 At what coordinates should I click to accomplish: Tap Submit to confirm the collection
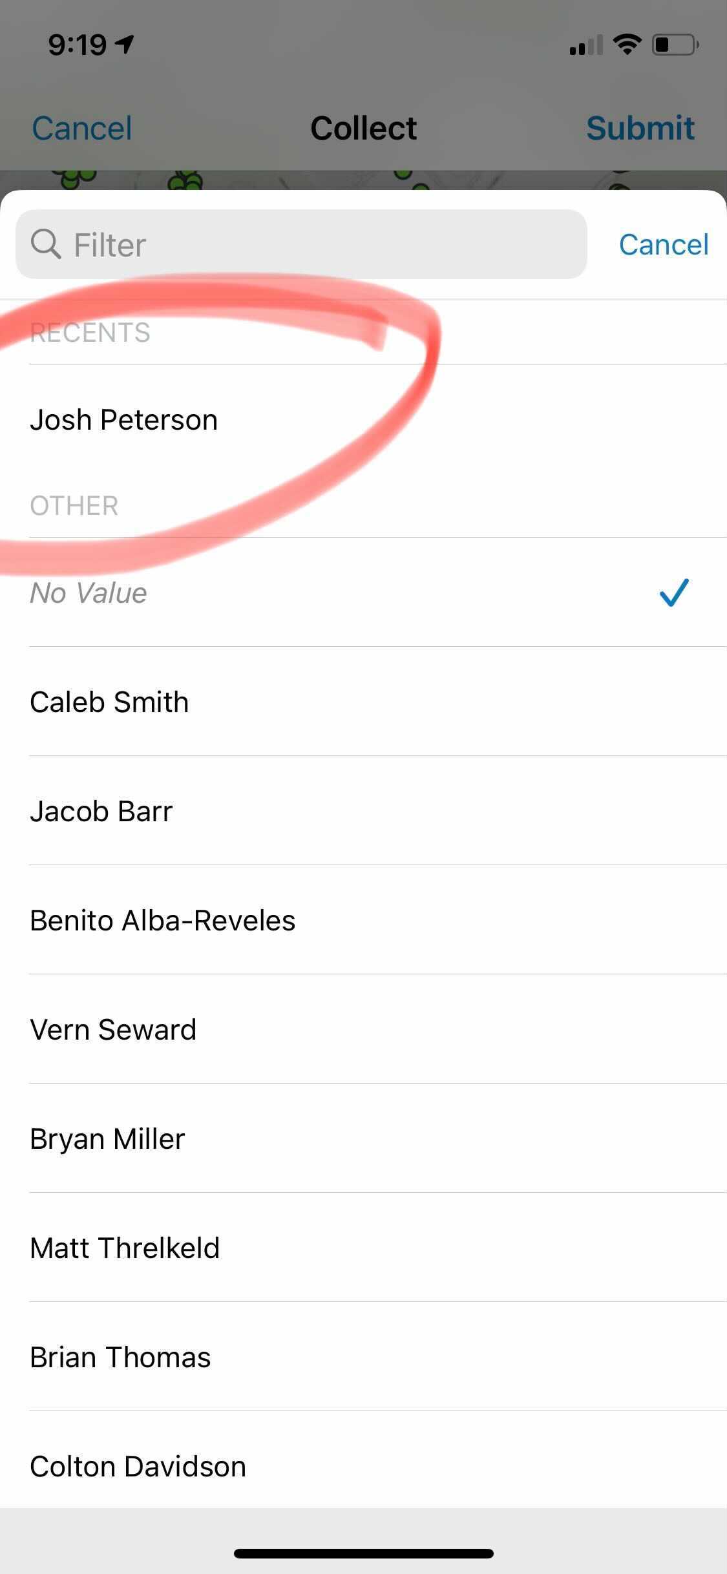[x=640, y=127]
